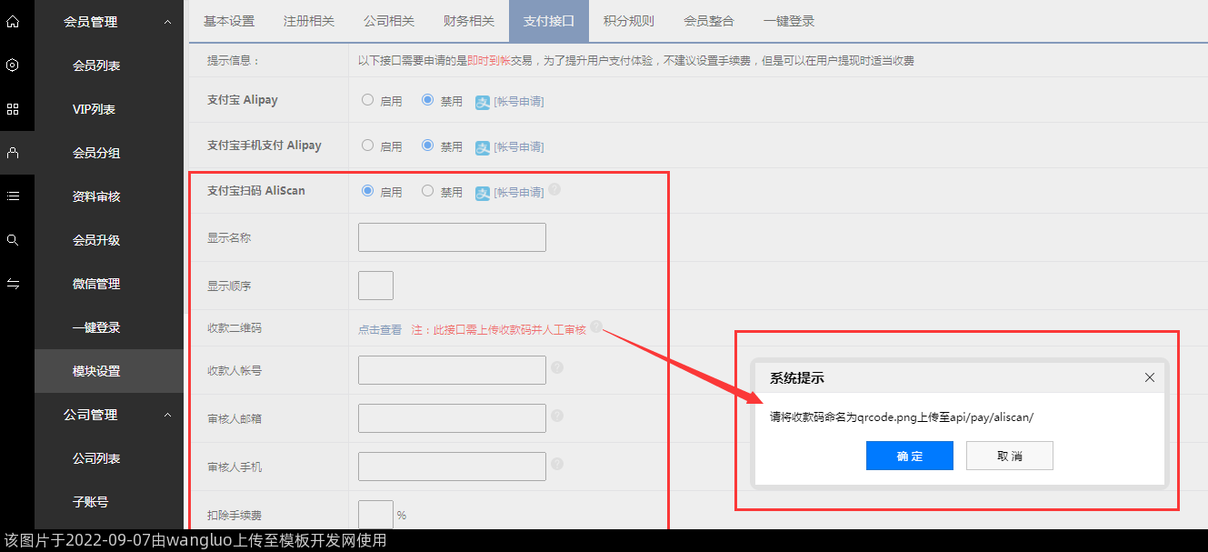Viewport: 1208px width, 552px height.
Task: Click the home icon in left rail
Action: pos(13,21)
